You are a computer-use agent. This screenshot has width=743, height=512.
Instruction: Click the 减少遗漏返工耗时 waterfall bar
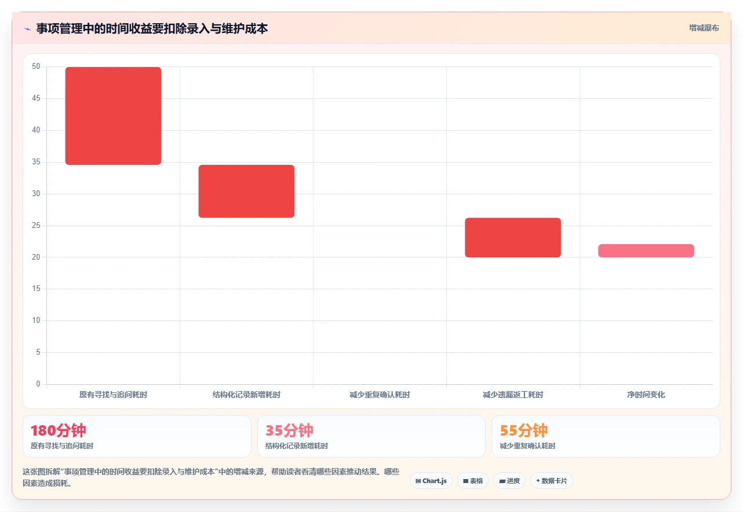(x=513, y=237)
